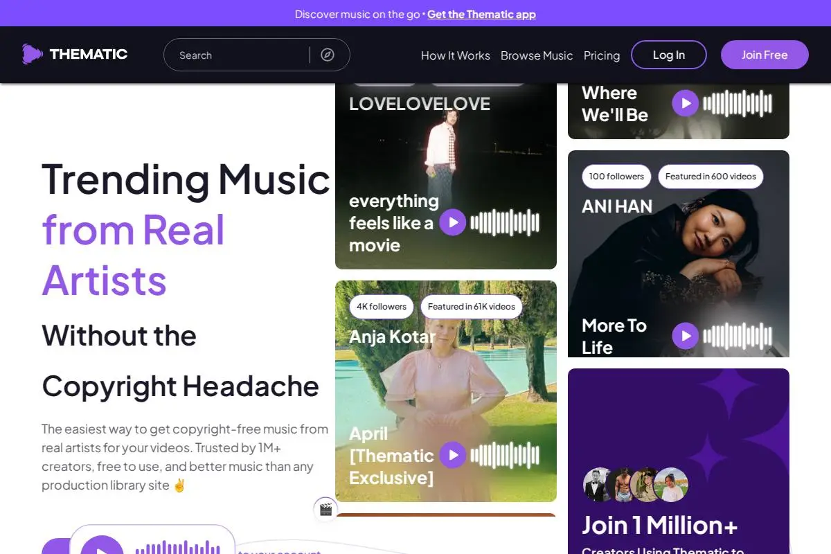Click the play button in the bottom-left player
The height and width of the screenshot is (554, 831).
(102, 549)
